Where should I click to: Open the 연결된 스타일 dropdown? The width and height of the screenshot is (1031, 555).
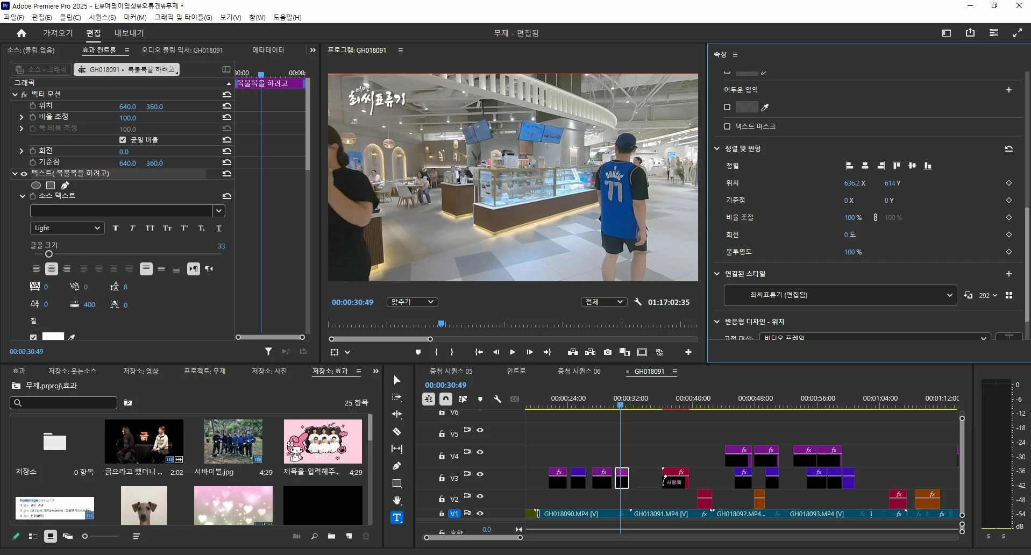tap(840, 295)
